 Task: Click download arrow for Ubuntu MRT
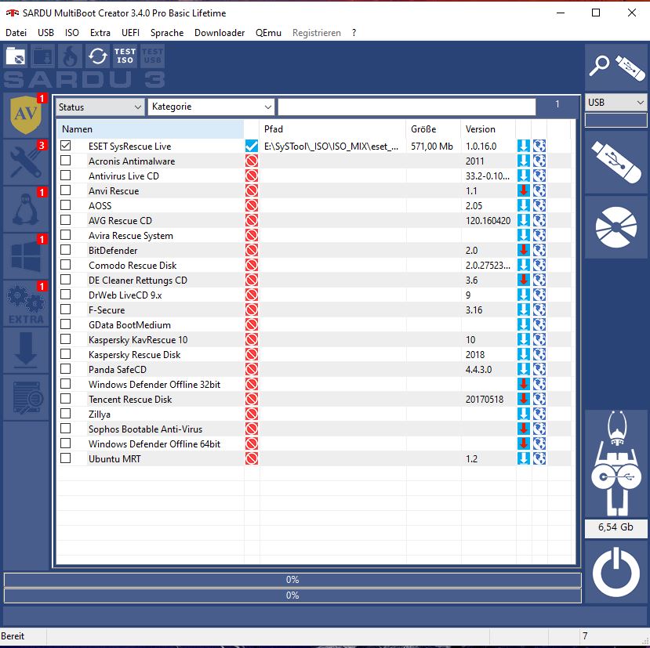[x=524, y=458]
